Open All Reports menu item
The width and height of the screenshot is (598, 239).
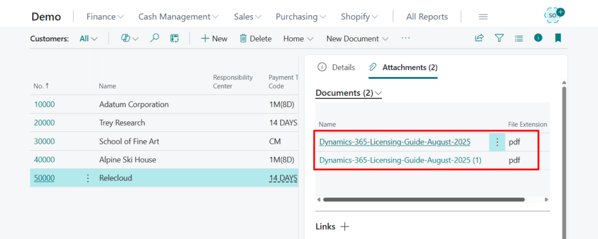427,17
